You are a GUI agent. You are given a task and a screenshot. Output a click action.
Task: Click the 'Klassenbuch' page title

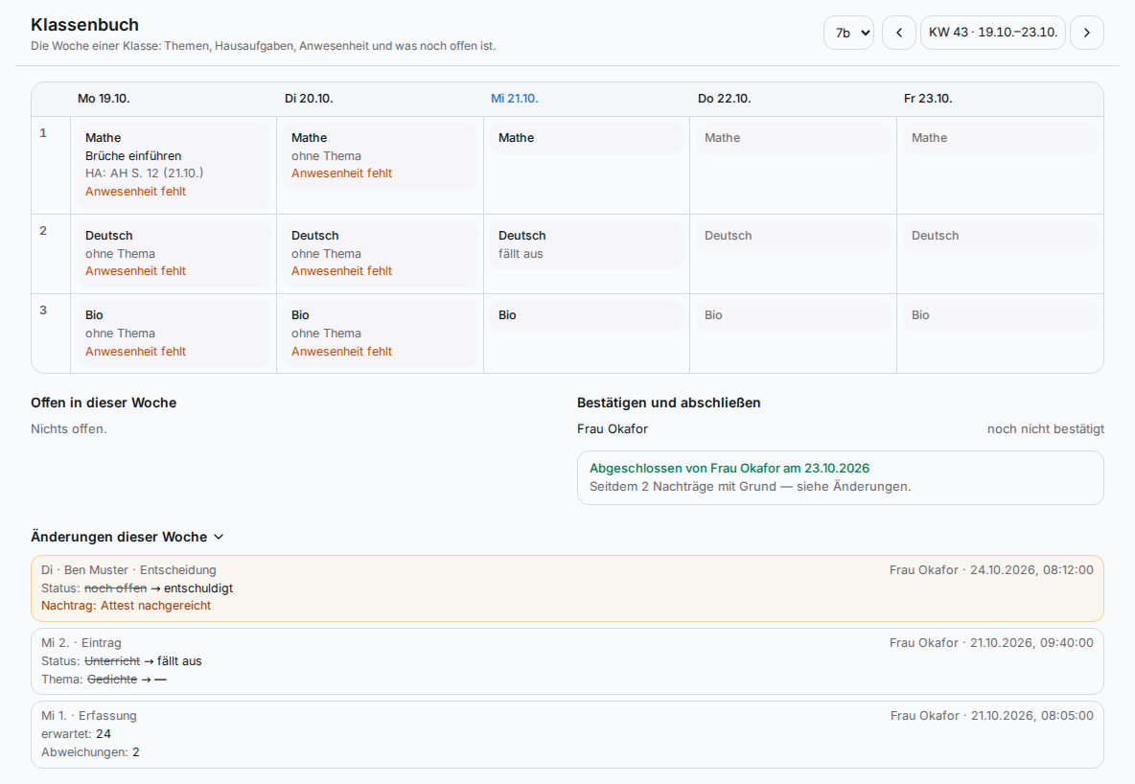click(x=84, y=25)
